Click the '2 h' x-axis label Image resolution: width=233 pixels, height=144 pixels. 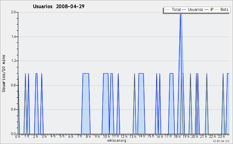point(35,136)
